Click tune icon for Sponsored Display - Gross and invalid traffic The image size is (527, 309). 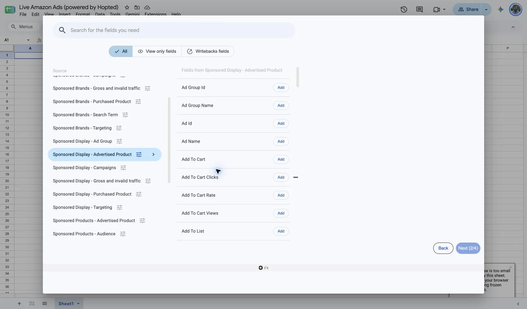148,181
